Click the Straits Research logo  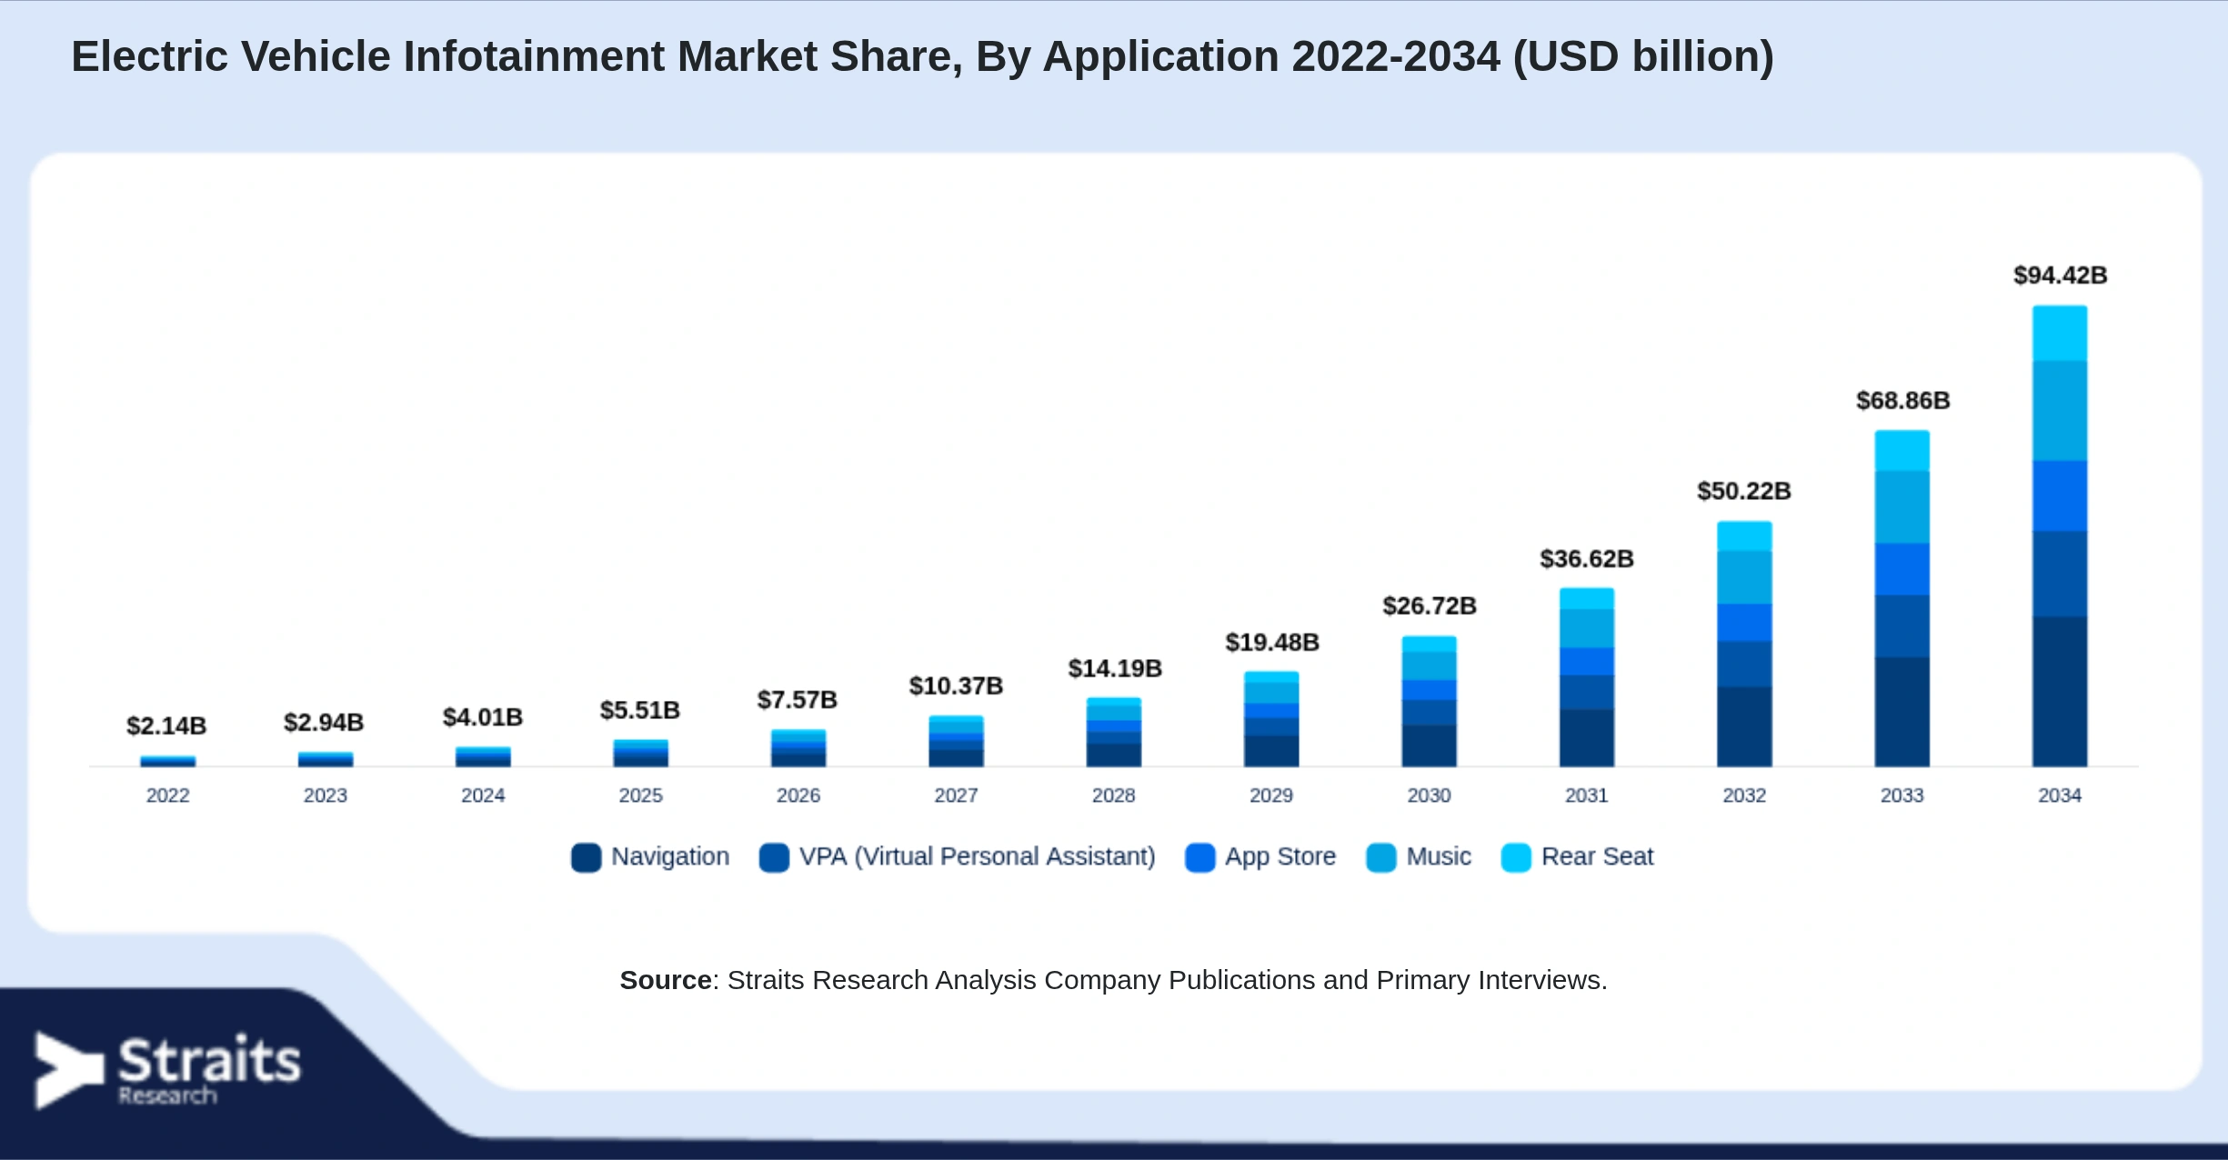pos(167,1070)
